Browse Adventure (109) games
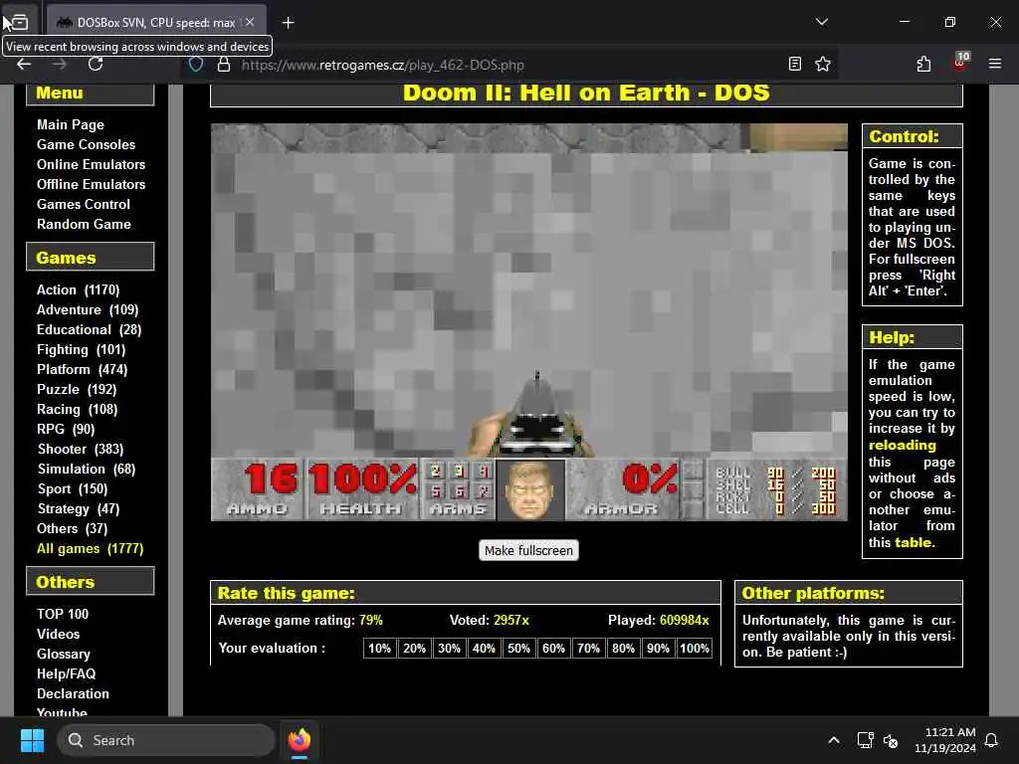 pyautogui.click(x=88, y=310)
